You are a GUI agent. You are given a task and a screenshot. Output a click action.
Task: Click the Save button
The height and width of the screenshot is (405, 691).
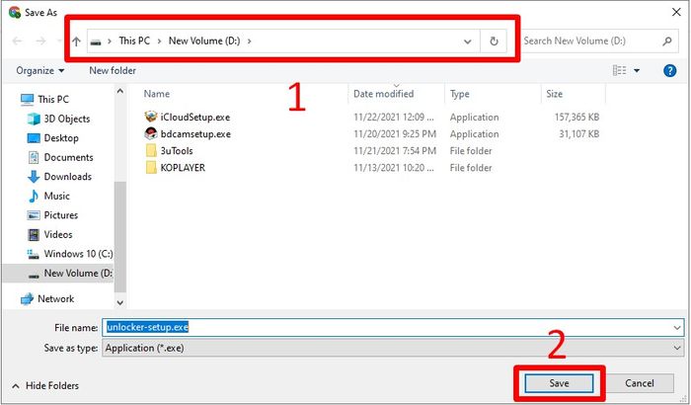pyautogui.click(x=559, y=383)
